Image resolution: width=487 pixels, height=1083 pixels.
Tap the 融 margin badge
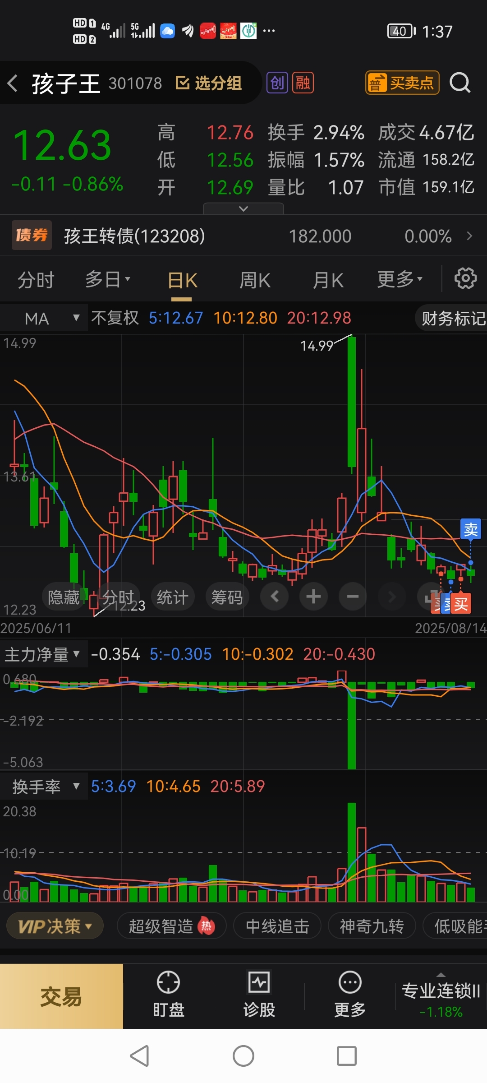pyautogui.click(x=303, y=83)
